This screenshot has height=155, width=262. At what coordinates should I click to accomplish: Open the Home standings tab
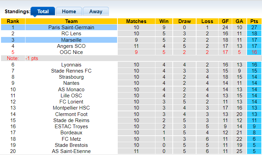pyautogui.click(x=69, y=12)
